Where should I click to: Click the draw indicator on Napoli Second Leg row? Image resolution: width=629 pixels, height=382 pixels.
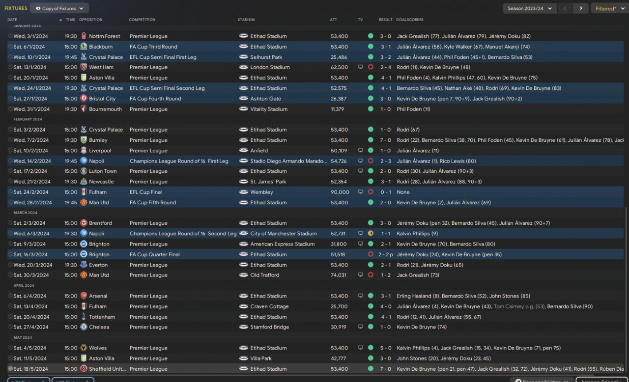371,234
